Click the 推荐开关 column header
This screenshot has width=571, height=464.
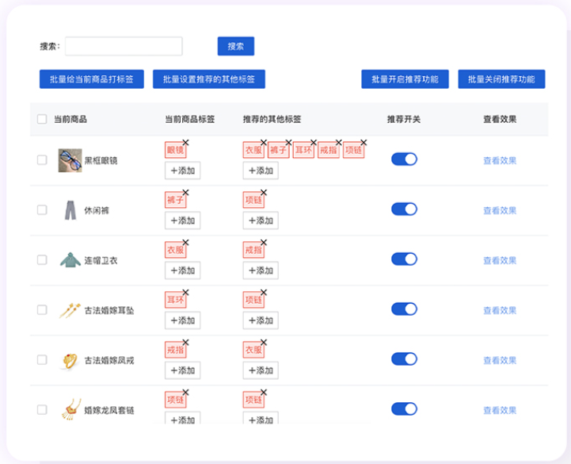pos(403,119)
